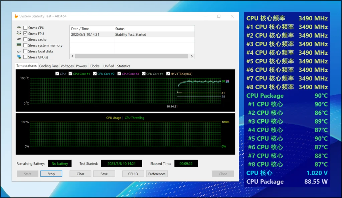This screenshot has width=342, height=198.
Task: Click the CPU Package 88.55 W overlay row
Action: coord(287,182)
